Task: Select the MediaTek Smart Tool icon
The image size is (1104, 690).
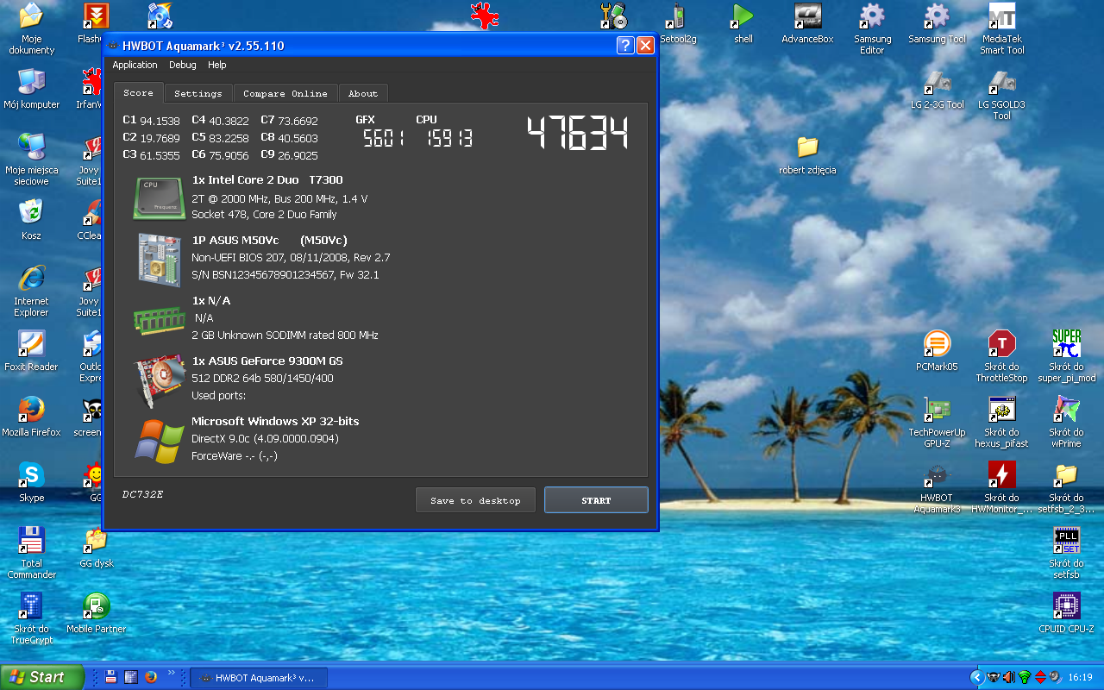Action: (x=1001, y=28)
